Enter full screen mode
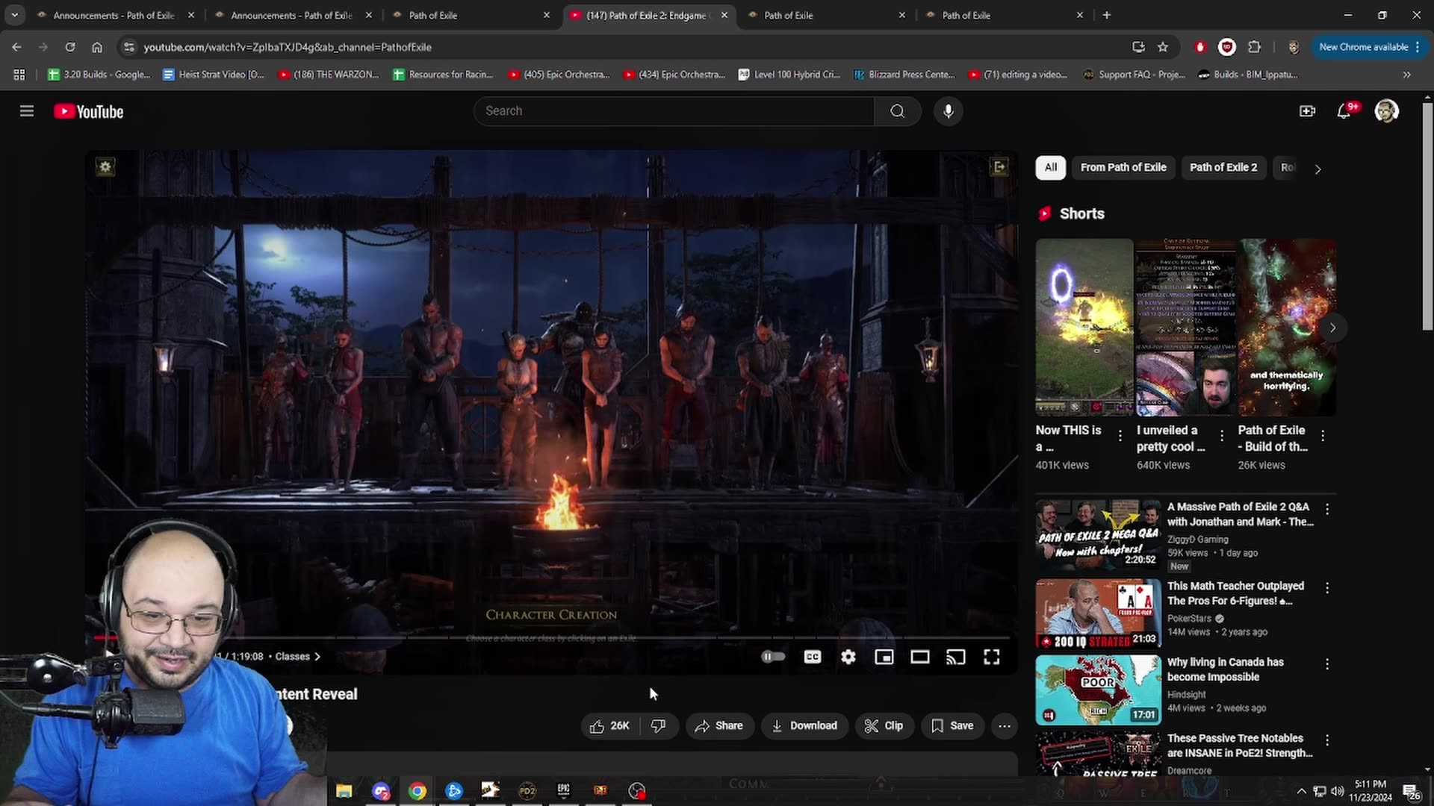This screenshot has height=806, width=1434. pos(992,657)
